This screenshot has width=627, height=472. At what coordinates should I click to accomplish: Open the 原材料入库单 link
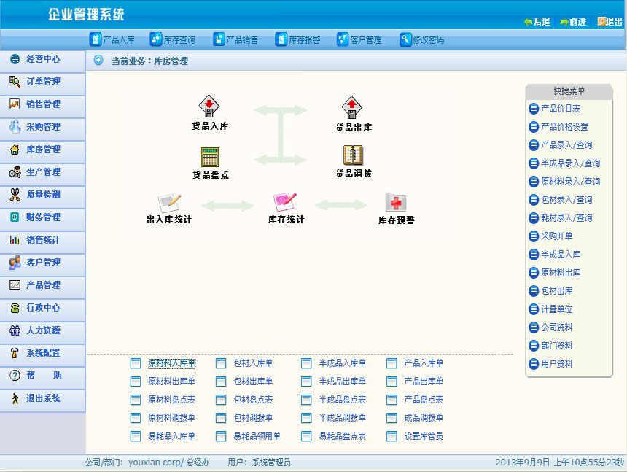(x=171, y=363)
